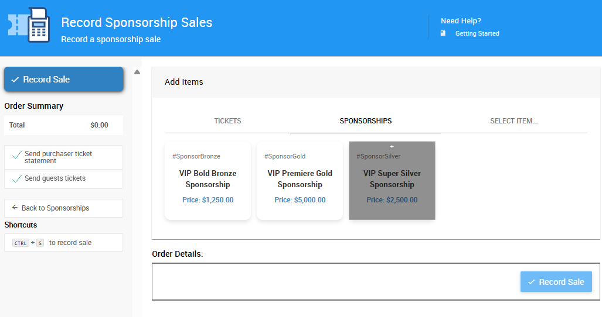The image size is (602, 317).
Task: Toggle Send purchaser ticket statement option
Action: pyautogui.click(x=64, y=157)
